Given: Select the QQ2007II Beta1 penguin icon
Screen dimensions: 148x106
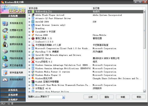Looking at the screenshot, I should coord(33,58).
